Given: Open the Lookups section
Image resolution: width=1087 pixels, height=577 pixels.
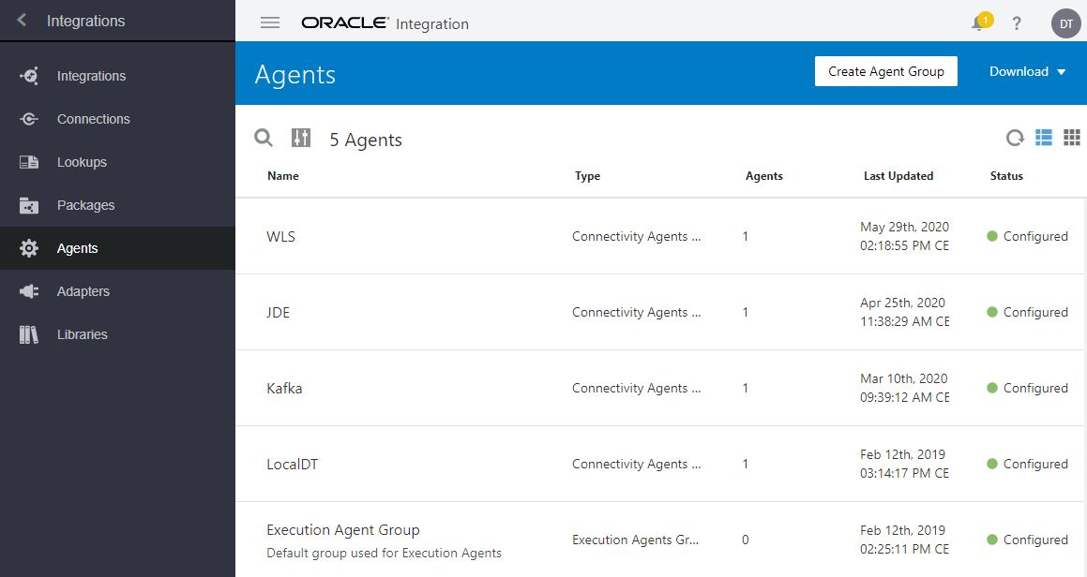Looking at the screenshot, I should pos(27,162).
